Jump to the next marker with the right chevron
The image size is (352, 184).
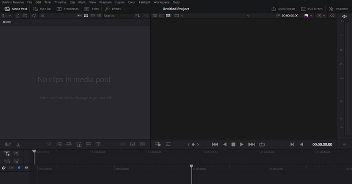coord(198,144)
